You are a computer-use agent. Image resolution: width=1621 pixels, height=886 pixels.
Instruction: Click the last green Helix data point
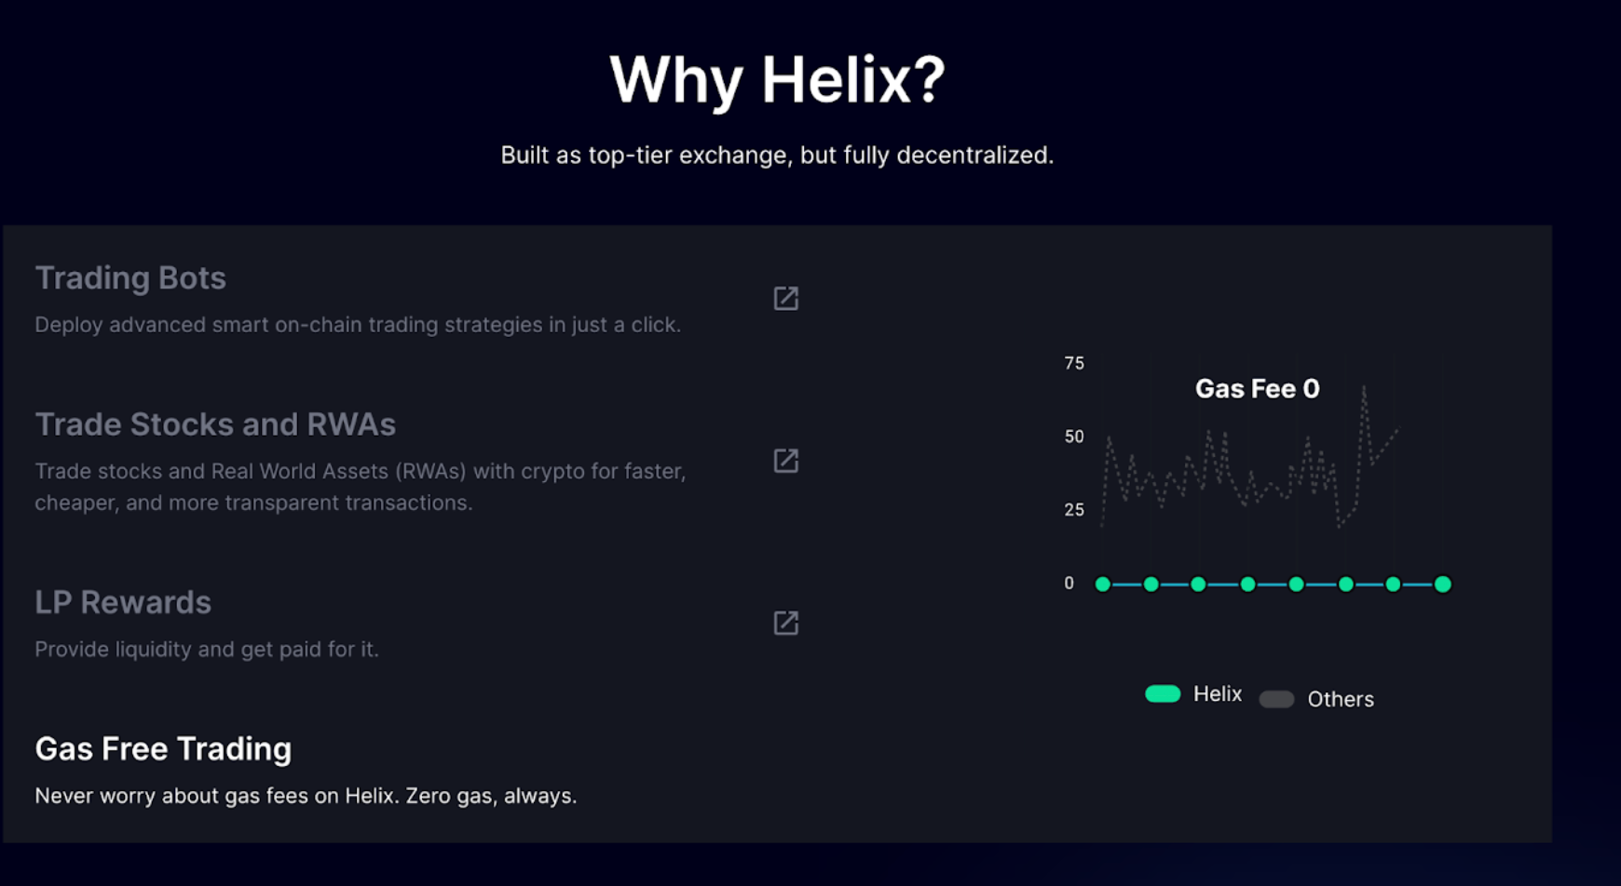(x=1442, y=584)
